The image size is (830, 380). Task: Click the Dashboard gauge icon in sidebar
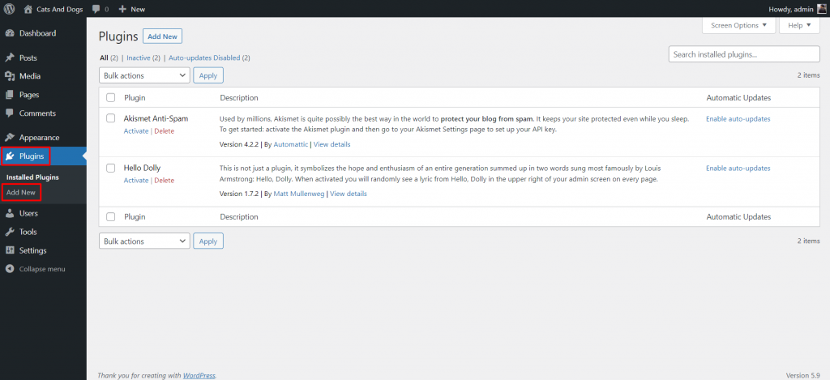[10, 33]
